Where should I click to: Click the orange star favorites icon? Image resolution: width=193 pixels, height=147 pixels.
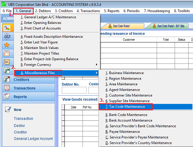coord(7,45)
